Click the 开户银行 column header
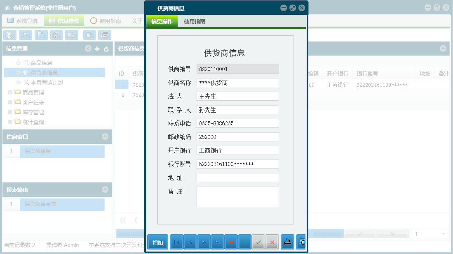453x254 pixels. 338,74
